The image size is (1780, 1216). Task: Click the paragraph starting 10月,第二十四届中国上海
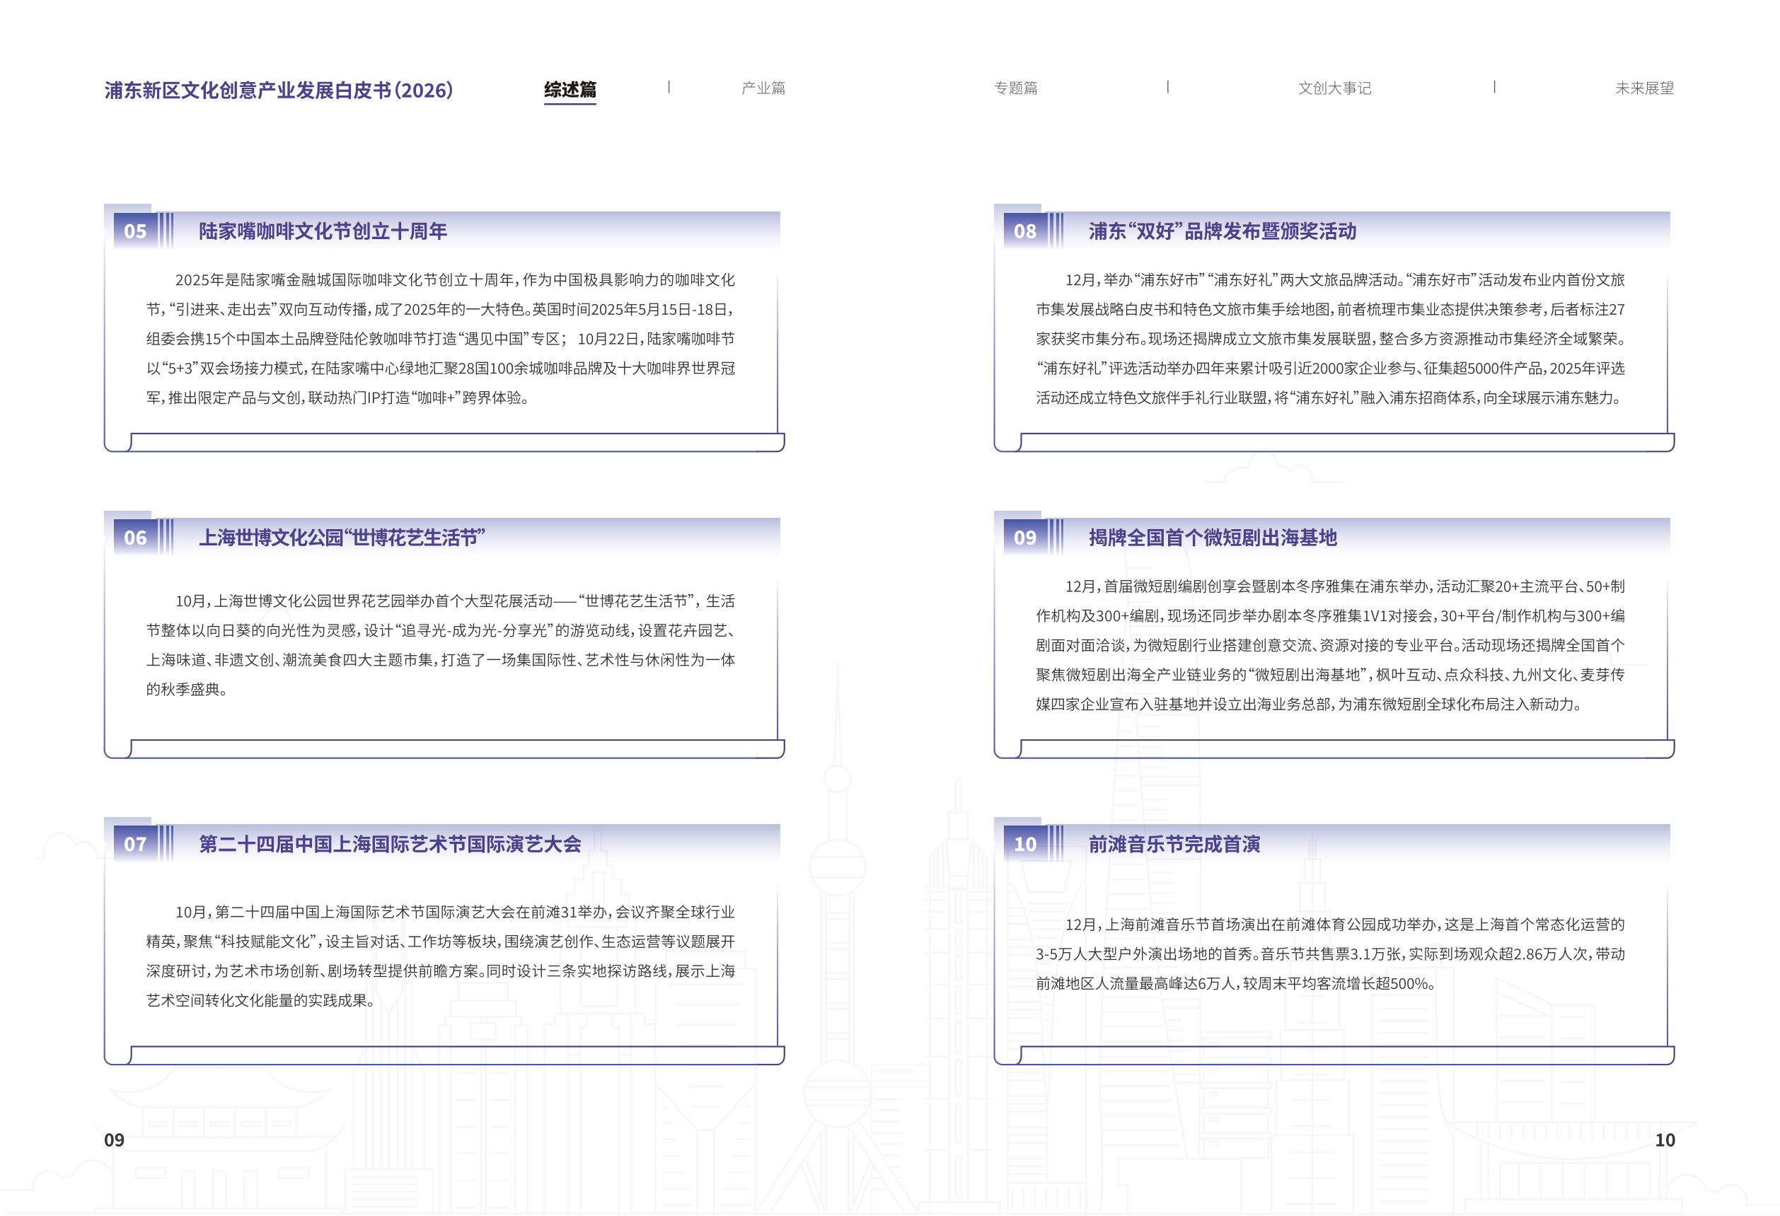441,956
